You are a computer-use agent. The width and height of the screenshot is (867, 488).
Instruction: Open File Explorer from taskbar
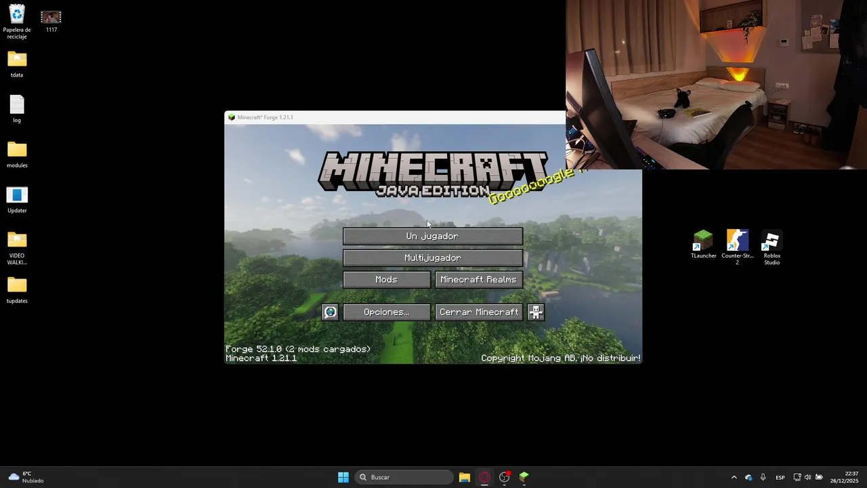coord(465,477)
